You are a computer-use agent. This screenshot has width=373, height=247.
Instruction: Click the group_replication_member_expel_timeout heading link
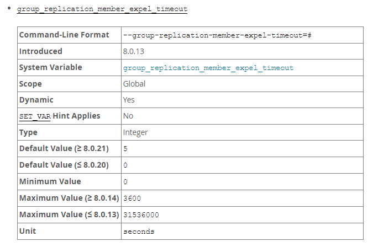point(102,9)
